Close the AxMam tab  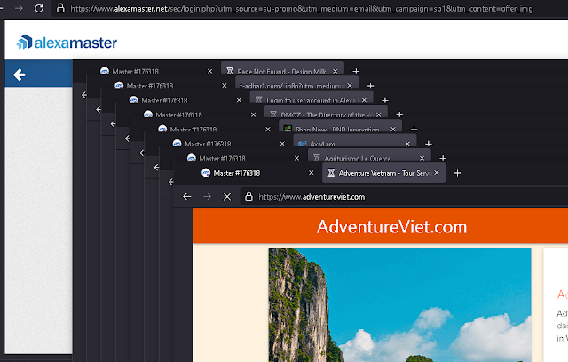pos(407,144)
